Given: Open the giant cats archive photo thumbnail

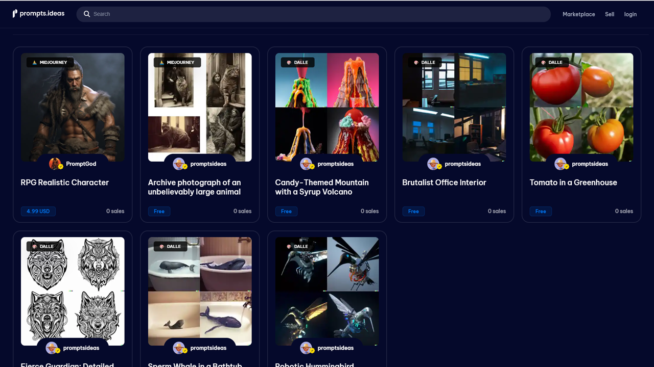Looking at the screenshot, I should (200, 107).
